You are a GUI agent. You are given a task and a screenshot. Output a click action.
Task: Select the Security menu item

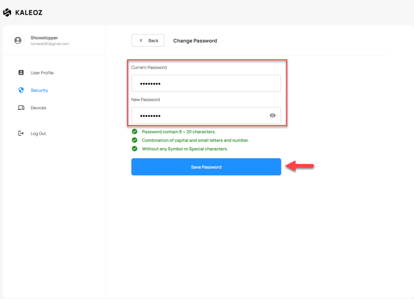(39, 90)
